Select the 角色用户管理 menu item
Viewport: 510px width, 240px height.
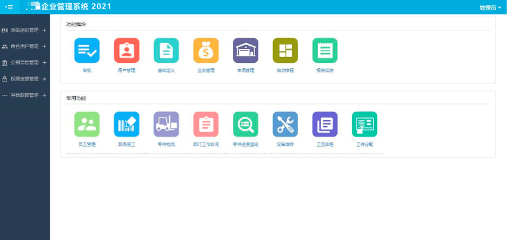(25, 46)
